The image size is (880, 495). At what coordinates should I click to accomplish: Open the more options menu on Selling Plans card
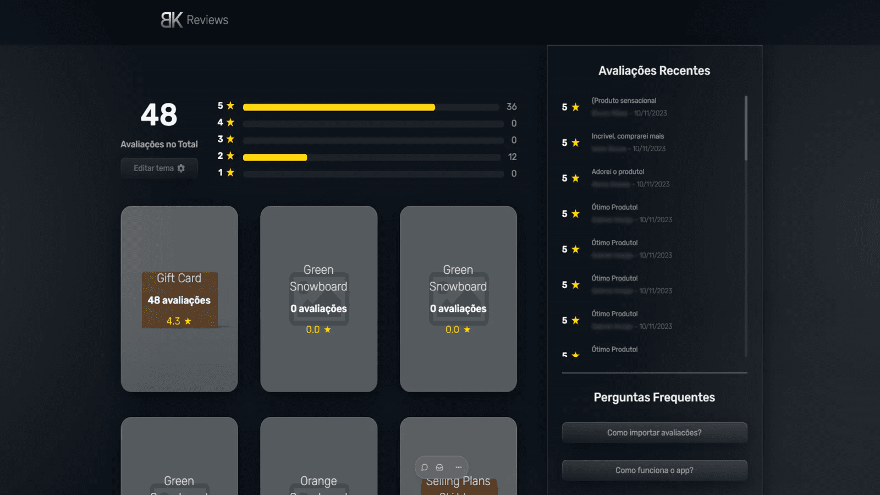[x=458, y=467]
